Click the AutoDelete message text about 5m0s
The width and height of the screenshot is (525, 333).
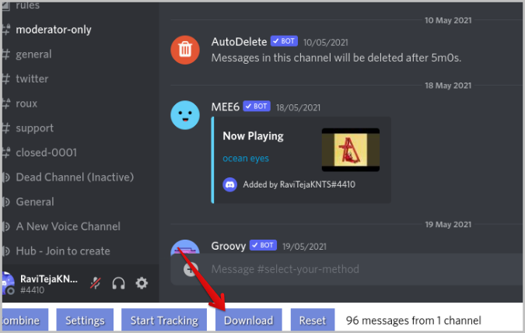tap(336, 58)
